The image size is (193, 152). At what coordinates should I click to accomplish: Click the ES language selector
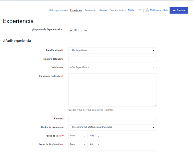(140, 10)
